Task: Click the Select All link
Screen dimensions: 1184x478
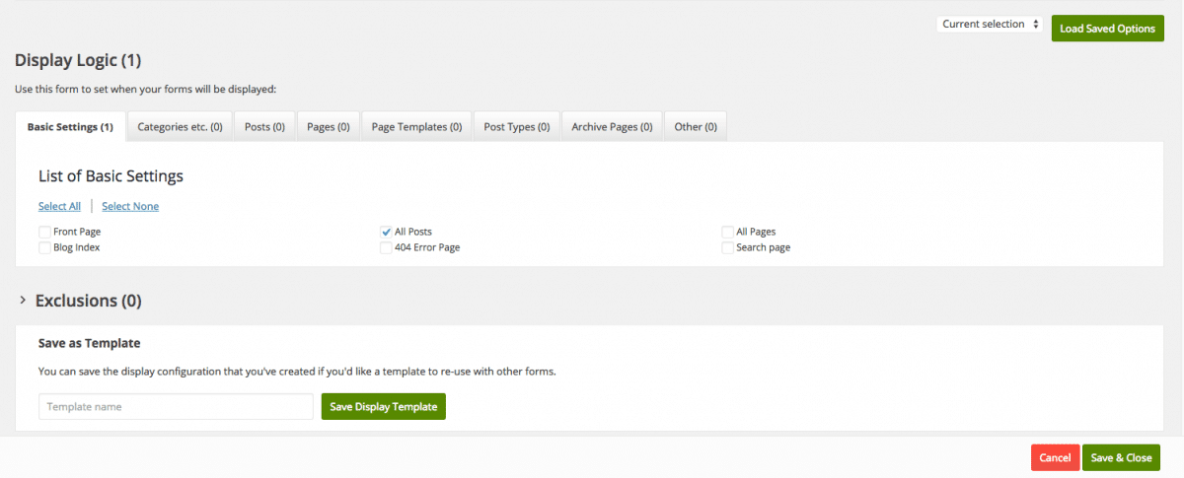Action: [59, 206]
